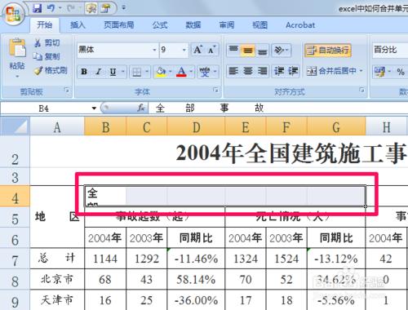The width and height of the screenshot is (408, 310).
Task: Click the borders icon in the font group
Action: pos(136,72)
